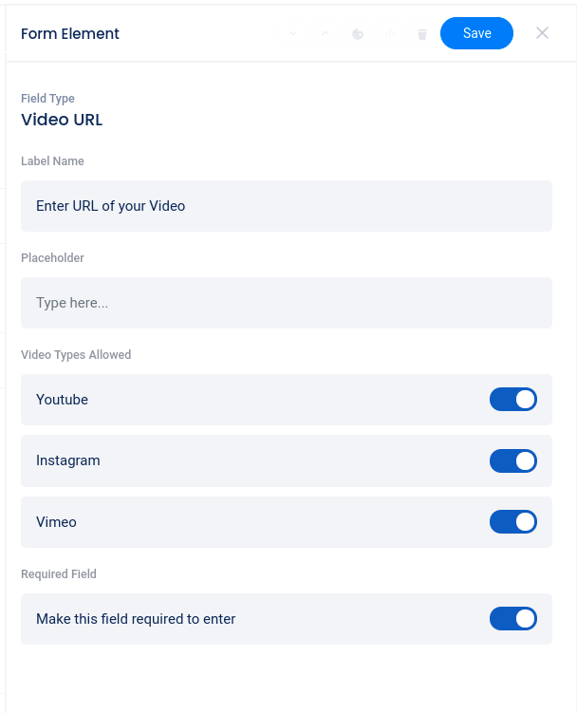Click the 'Make this field required' text
The height and width of the screenshot is (713, 577).
click(136, 619)
